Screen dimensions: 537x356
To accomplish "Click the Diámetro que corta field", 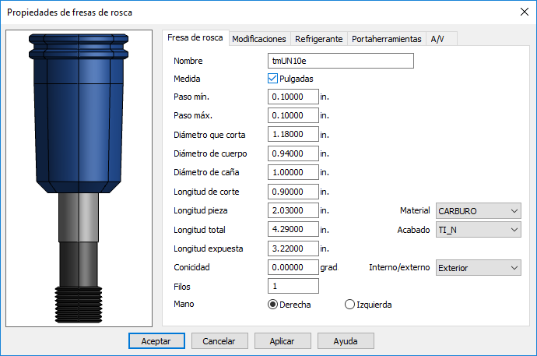I will (x=293, y=134).
